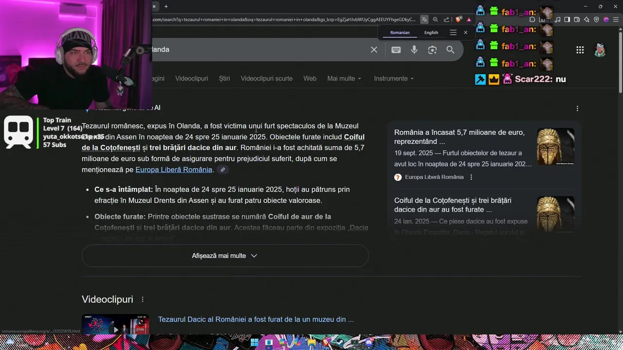623x350 pixels.
Task: Click the Europa Liberă România source label
Action: pos(434,177)
